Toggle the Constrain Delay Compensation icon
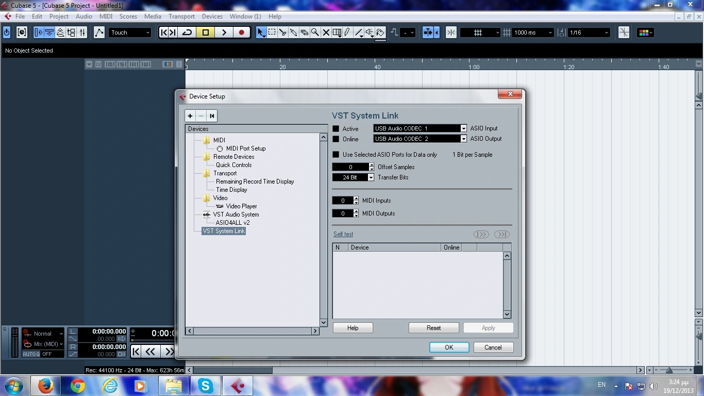The height and width of the screenshot is (396, 704). [22, 32]
